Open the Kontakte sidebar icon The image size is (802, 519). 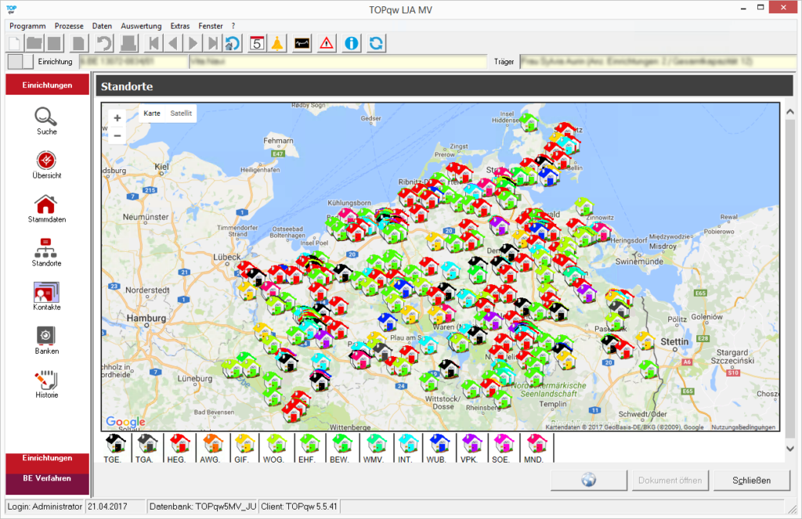point(46,292)
